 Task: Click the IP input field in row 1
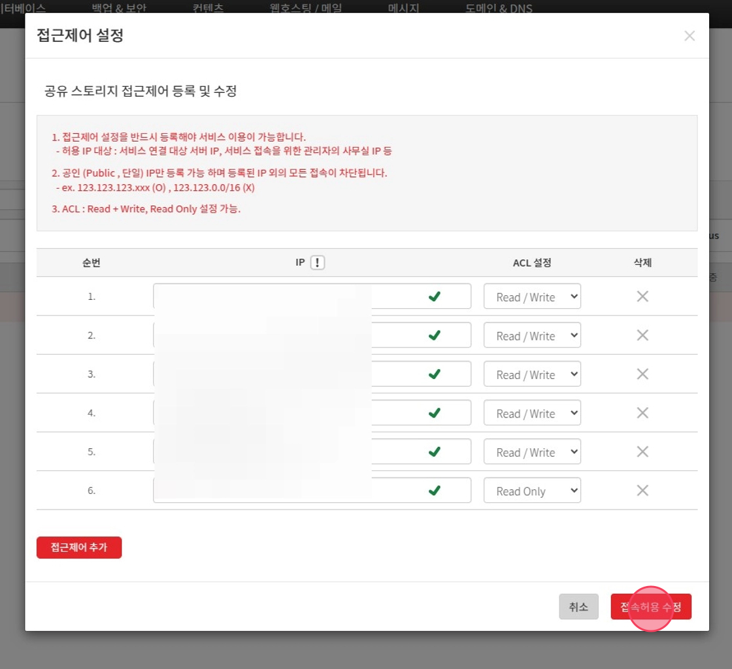[x=312, y=296]
